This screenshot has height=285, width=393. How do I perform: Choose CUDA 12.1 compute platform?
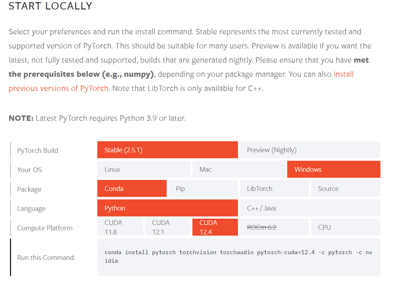[x=168, y=227]
